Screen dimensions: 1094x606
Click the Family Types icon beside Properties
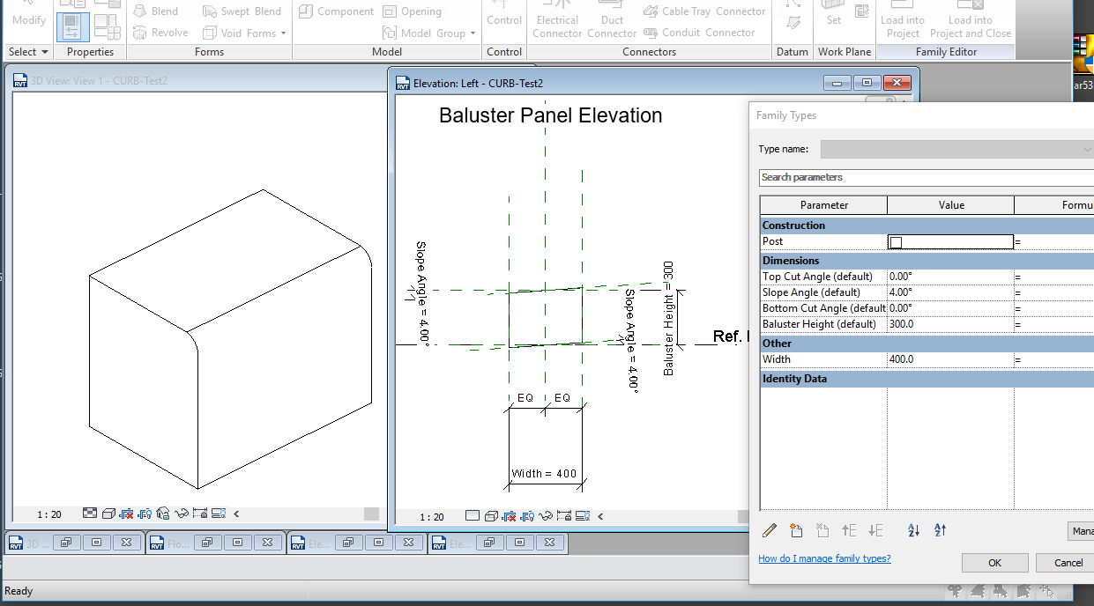[x=107, y=26]
